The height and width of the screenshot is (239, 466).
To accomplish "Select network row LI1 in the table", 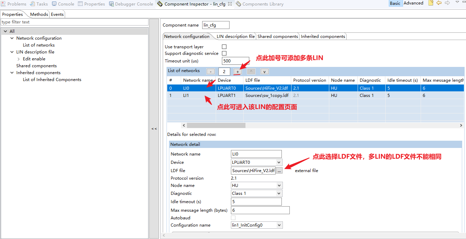I will pyautogui.click(x=194, y=95).
